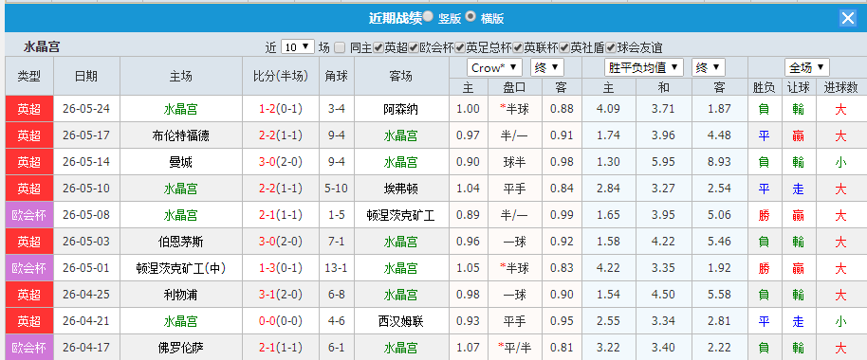The image size is (867, 360).
Task: Click the 5.95 draw odds value
Action: (x=663, y=162)
